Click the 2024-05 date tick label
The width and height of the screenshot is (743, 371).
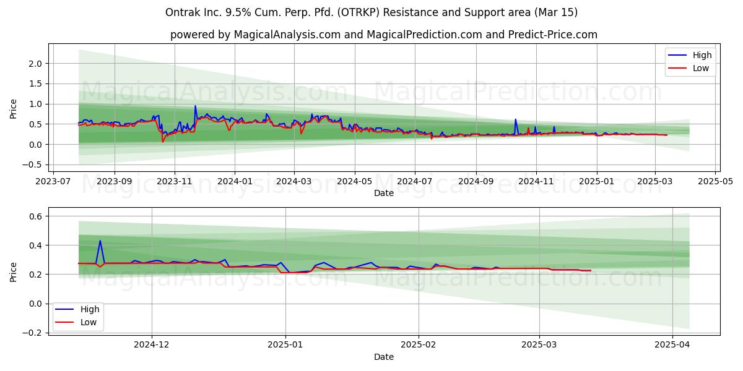click(x=354, y=182)
